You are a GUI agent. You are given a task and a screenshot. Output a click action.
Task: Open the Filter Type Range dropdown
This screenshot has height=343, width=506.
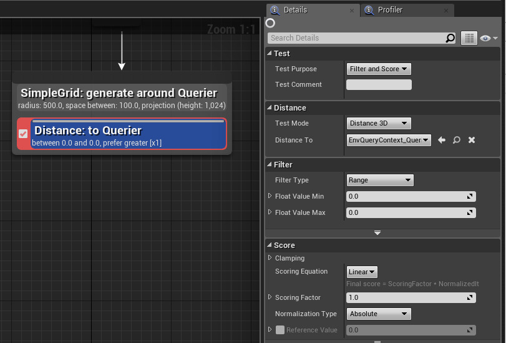click(x=380, y=180)
